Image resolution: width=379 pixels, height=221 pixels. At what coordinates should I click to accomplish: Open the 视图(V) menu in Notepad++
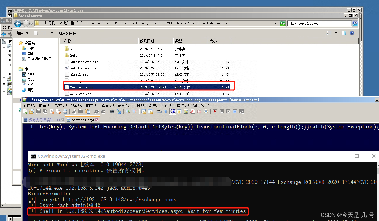click(x=76, y=105)
